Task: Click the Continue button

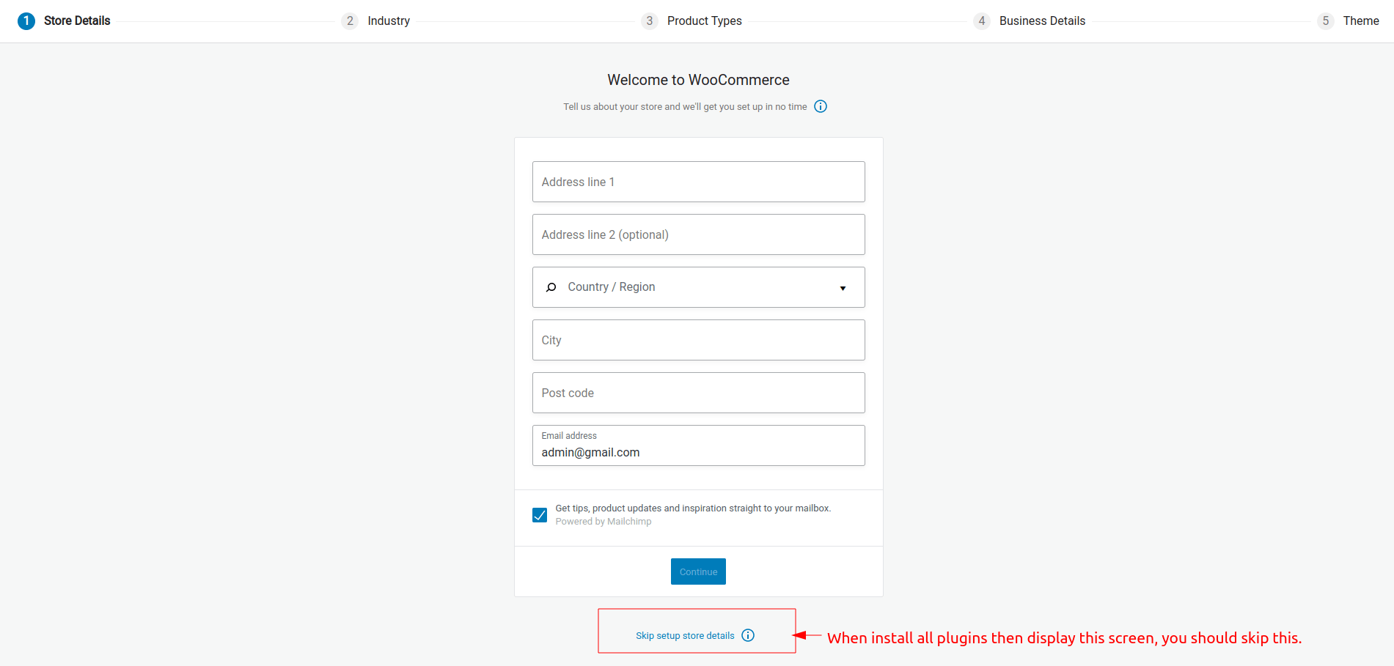Action: [x=698, y=571]
